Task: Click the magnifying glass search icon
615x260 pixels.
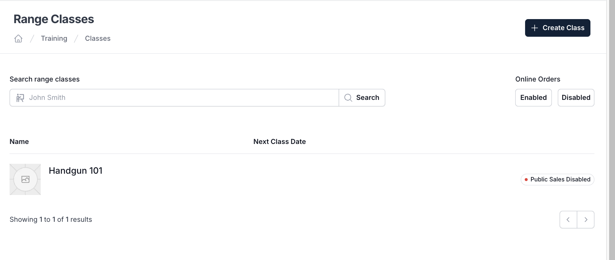Action: tap(348, 98)
